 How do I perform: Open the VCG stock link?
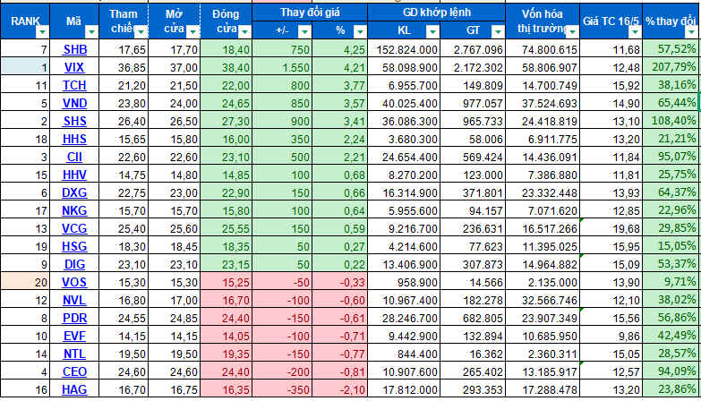pos(74,228)
